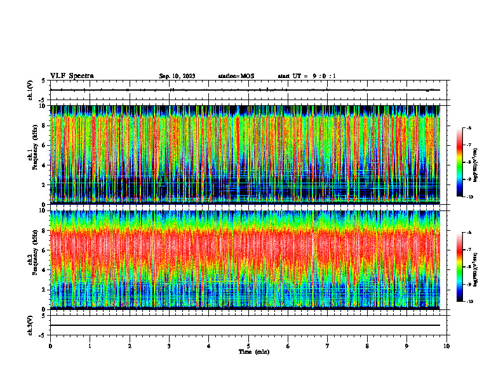
Task: Click time axis tick label "3"
Action: click(169, 346)
